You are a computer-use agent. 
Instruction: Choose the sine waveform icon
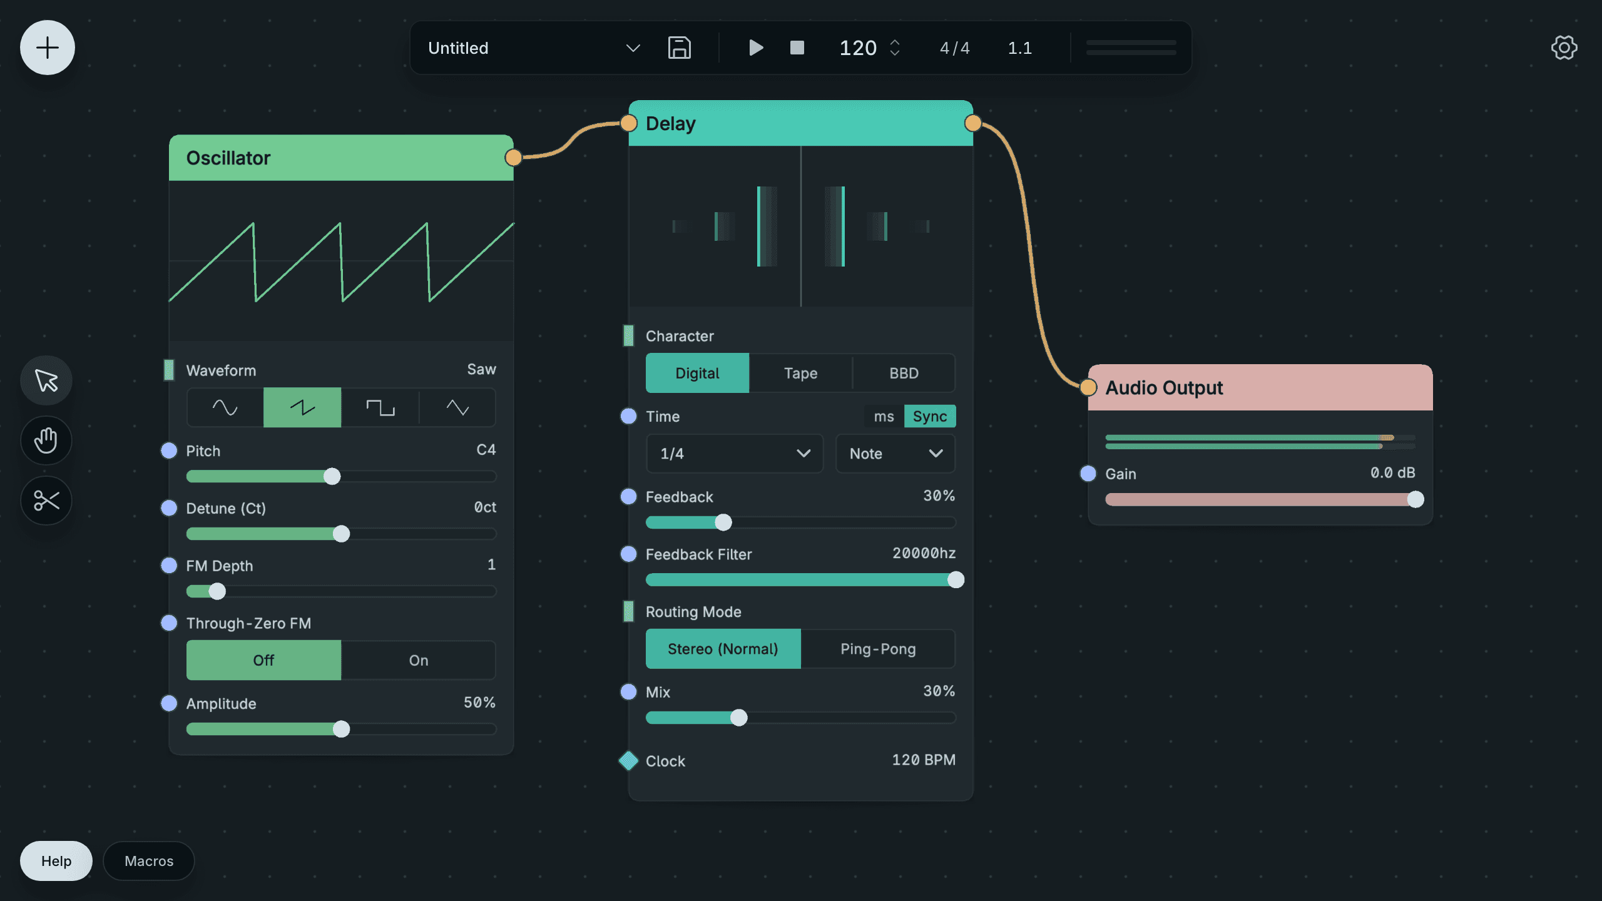tap(225, 407)
